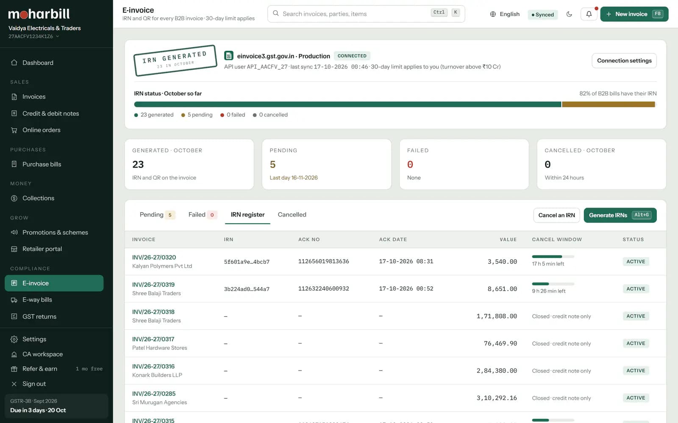Click the IRN status progress bar
The height and width of the screenshot is (423, 678).
coord(395,104)
